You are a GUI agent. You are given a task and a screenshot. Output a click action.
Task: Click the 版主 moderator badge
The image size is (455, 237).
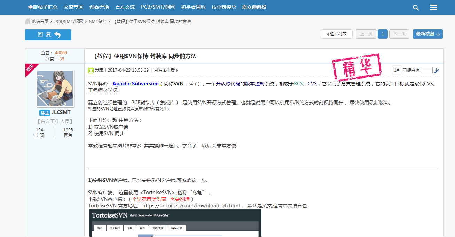pyautogui.click(x=45, y=113)
